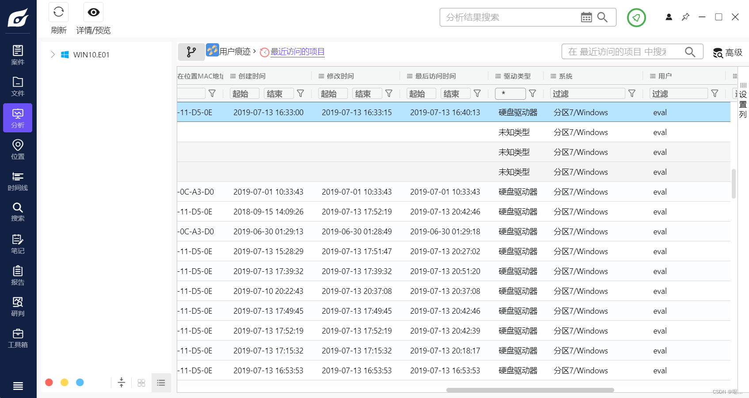Image resolution: width=749 pixels, height=398 pixels.
Task: Open the Notes (笔记) sidebar item
Action: (x=18, y=244)
